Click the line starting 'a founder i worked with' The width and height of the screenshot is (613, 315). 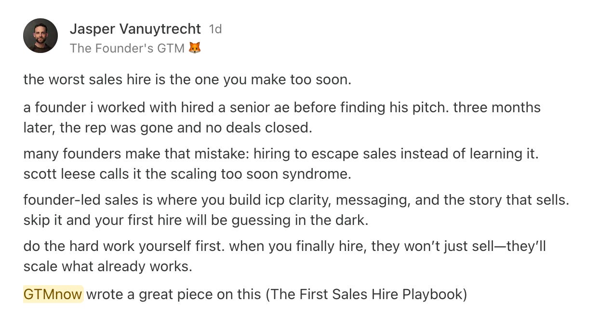pyautogui.click(x=281, y=107)
